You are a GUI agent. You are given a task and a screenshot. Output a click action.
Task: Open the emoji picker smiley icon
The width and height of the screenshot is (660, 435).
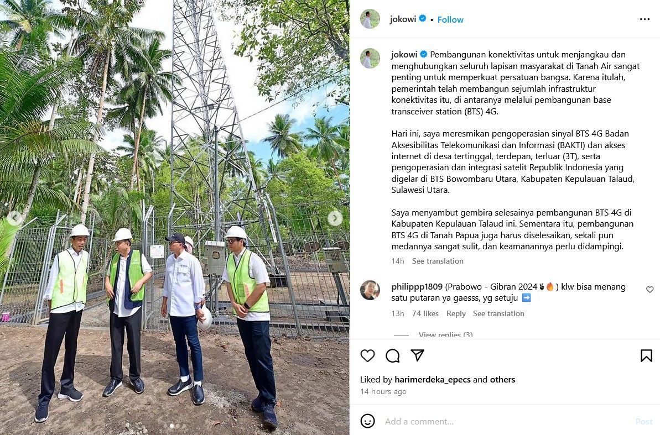click(367, 421)
